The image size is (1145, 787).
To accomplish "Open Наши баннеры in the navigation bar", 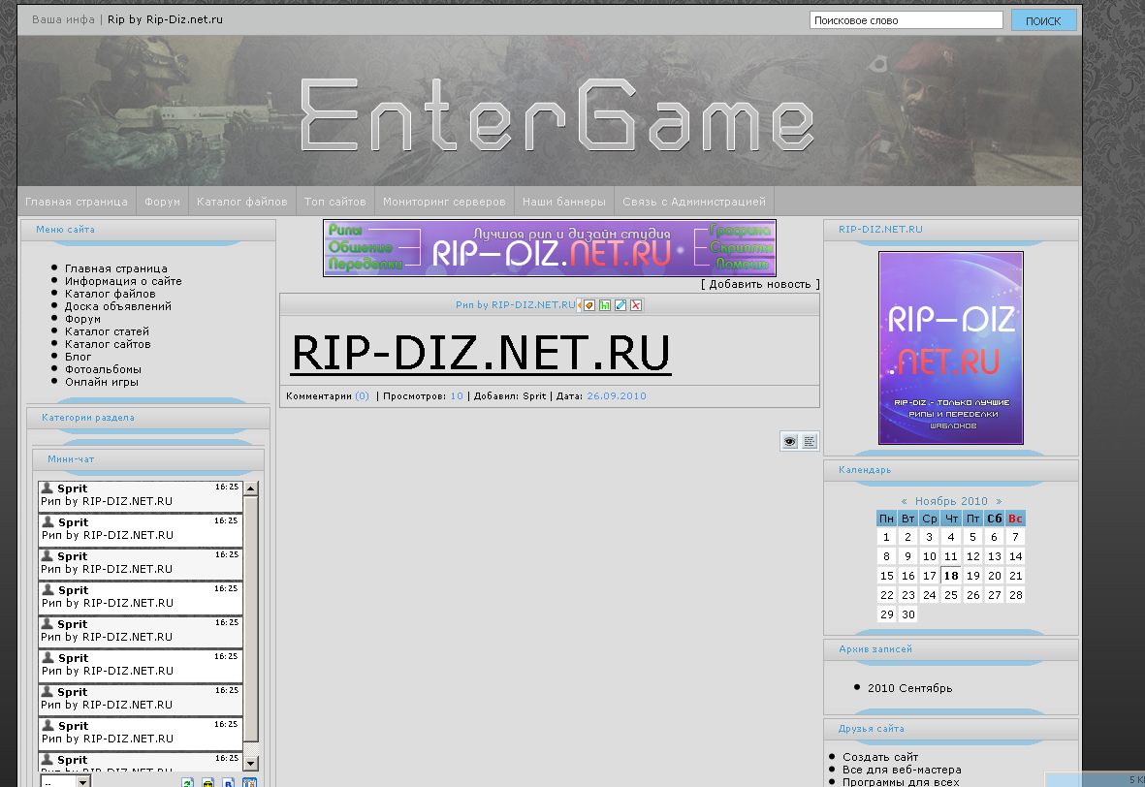I will 564,202.
